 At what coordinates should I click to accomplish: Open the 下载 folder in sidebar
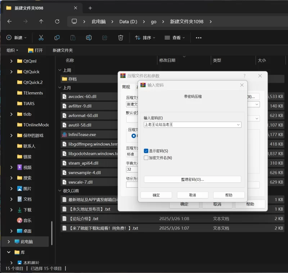(x=27, y=210)
